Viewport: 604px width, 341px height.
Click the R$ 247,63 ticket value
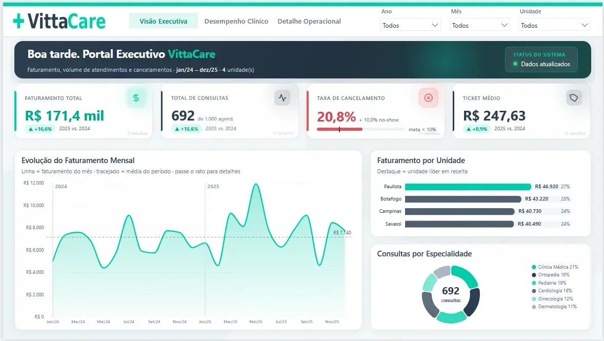tap(494, 115)
